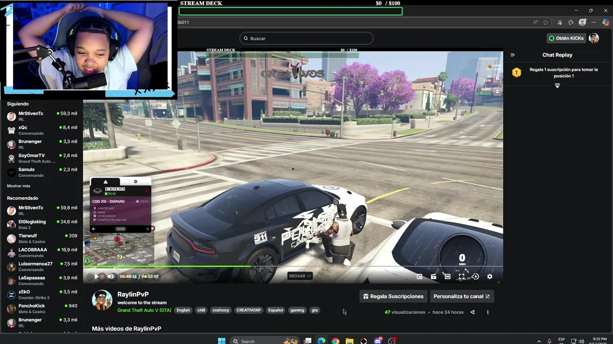
Task: Open Copilot icon in Edge toolbar
Action: 606,22
